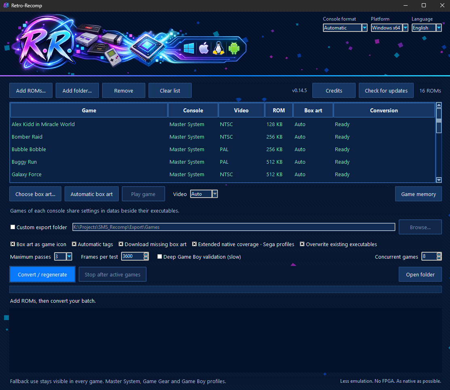Select the Buggy Run row
Screen dimensions: 450x390
tap(223, 162)
